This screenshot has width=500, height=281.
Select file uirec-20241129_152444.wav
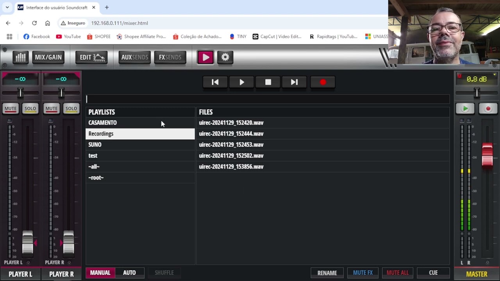[323, 133]
